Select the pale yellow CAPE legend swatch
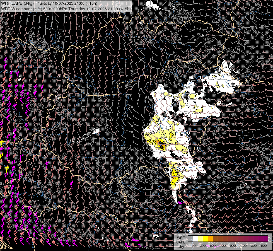The image size is (273, 251). [200, 238]
